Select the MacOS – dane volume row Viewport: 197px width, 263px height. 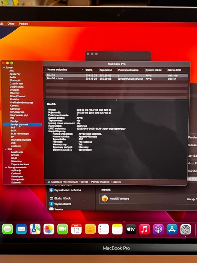click(117, 79)
